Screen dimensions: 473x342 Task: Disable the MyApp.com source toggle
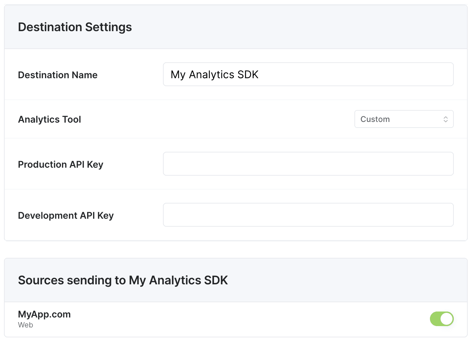pyautogui.click(x=442, y=318)
